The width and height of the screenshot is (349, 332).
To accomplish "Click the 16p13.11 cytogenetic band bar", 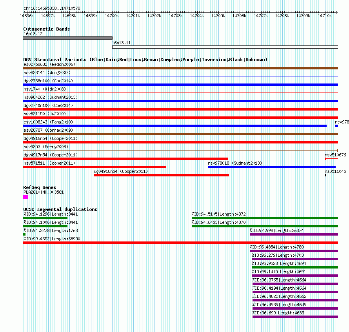I will point(225,47).
